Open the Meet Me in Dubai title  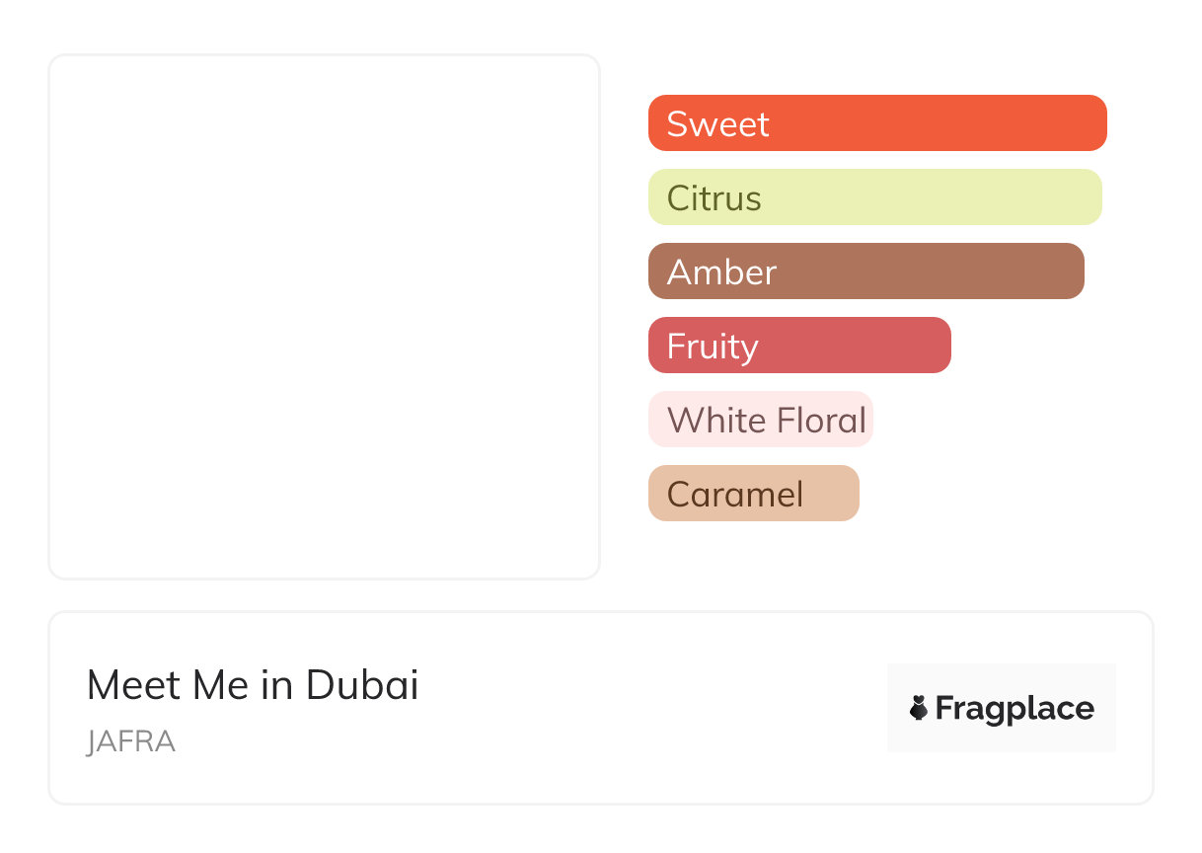[253, 685]
